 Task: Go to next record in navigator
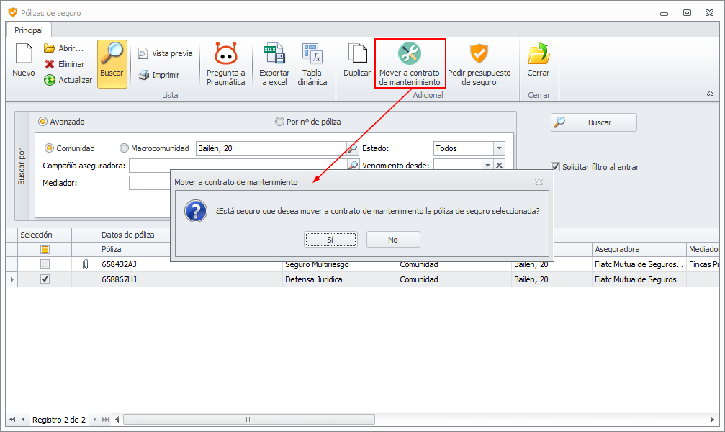(95, 420)
